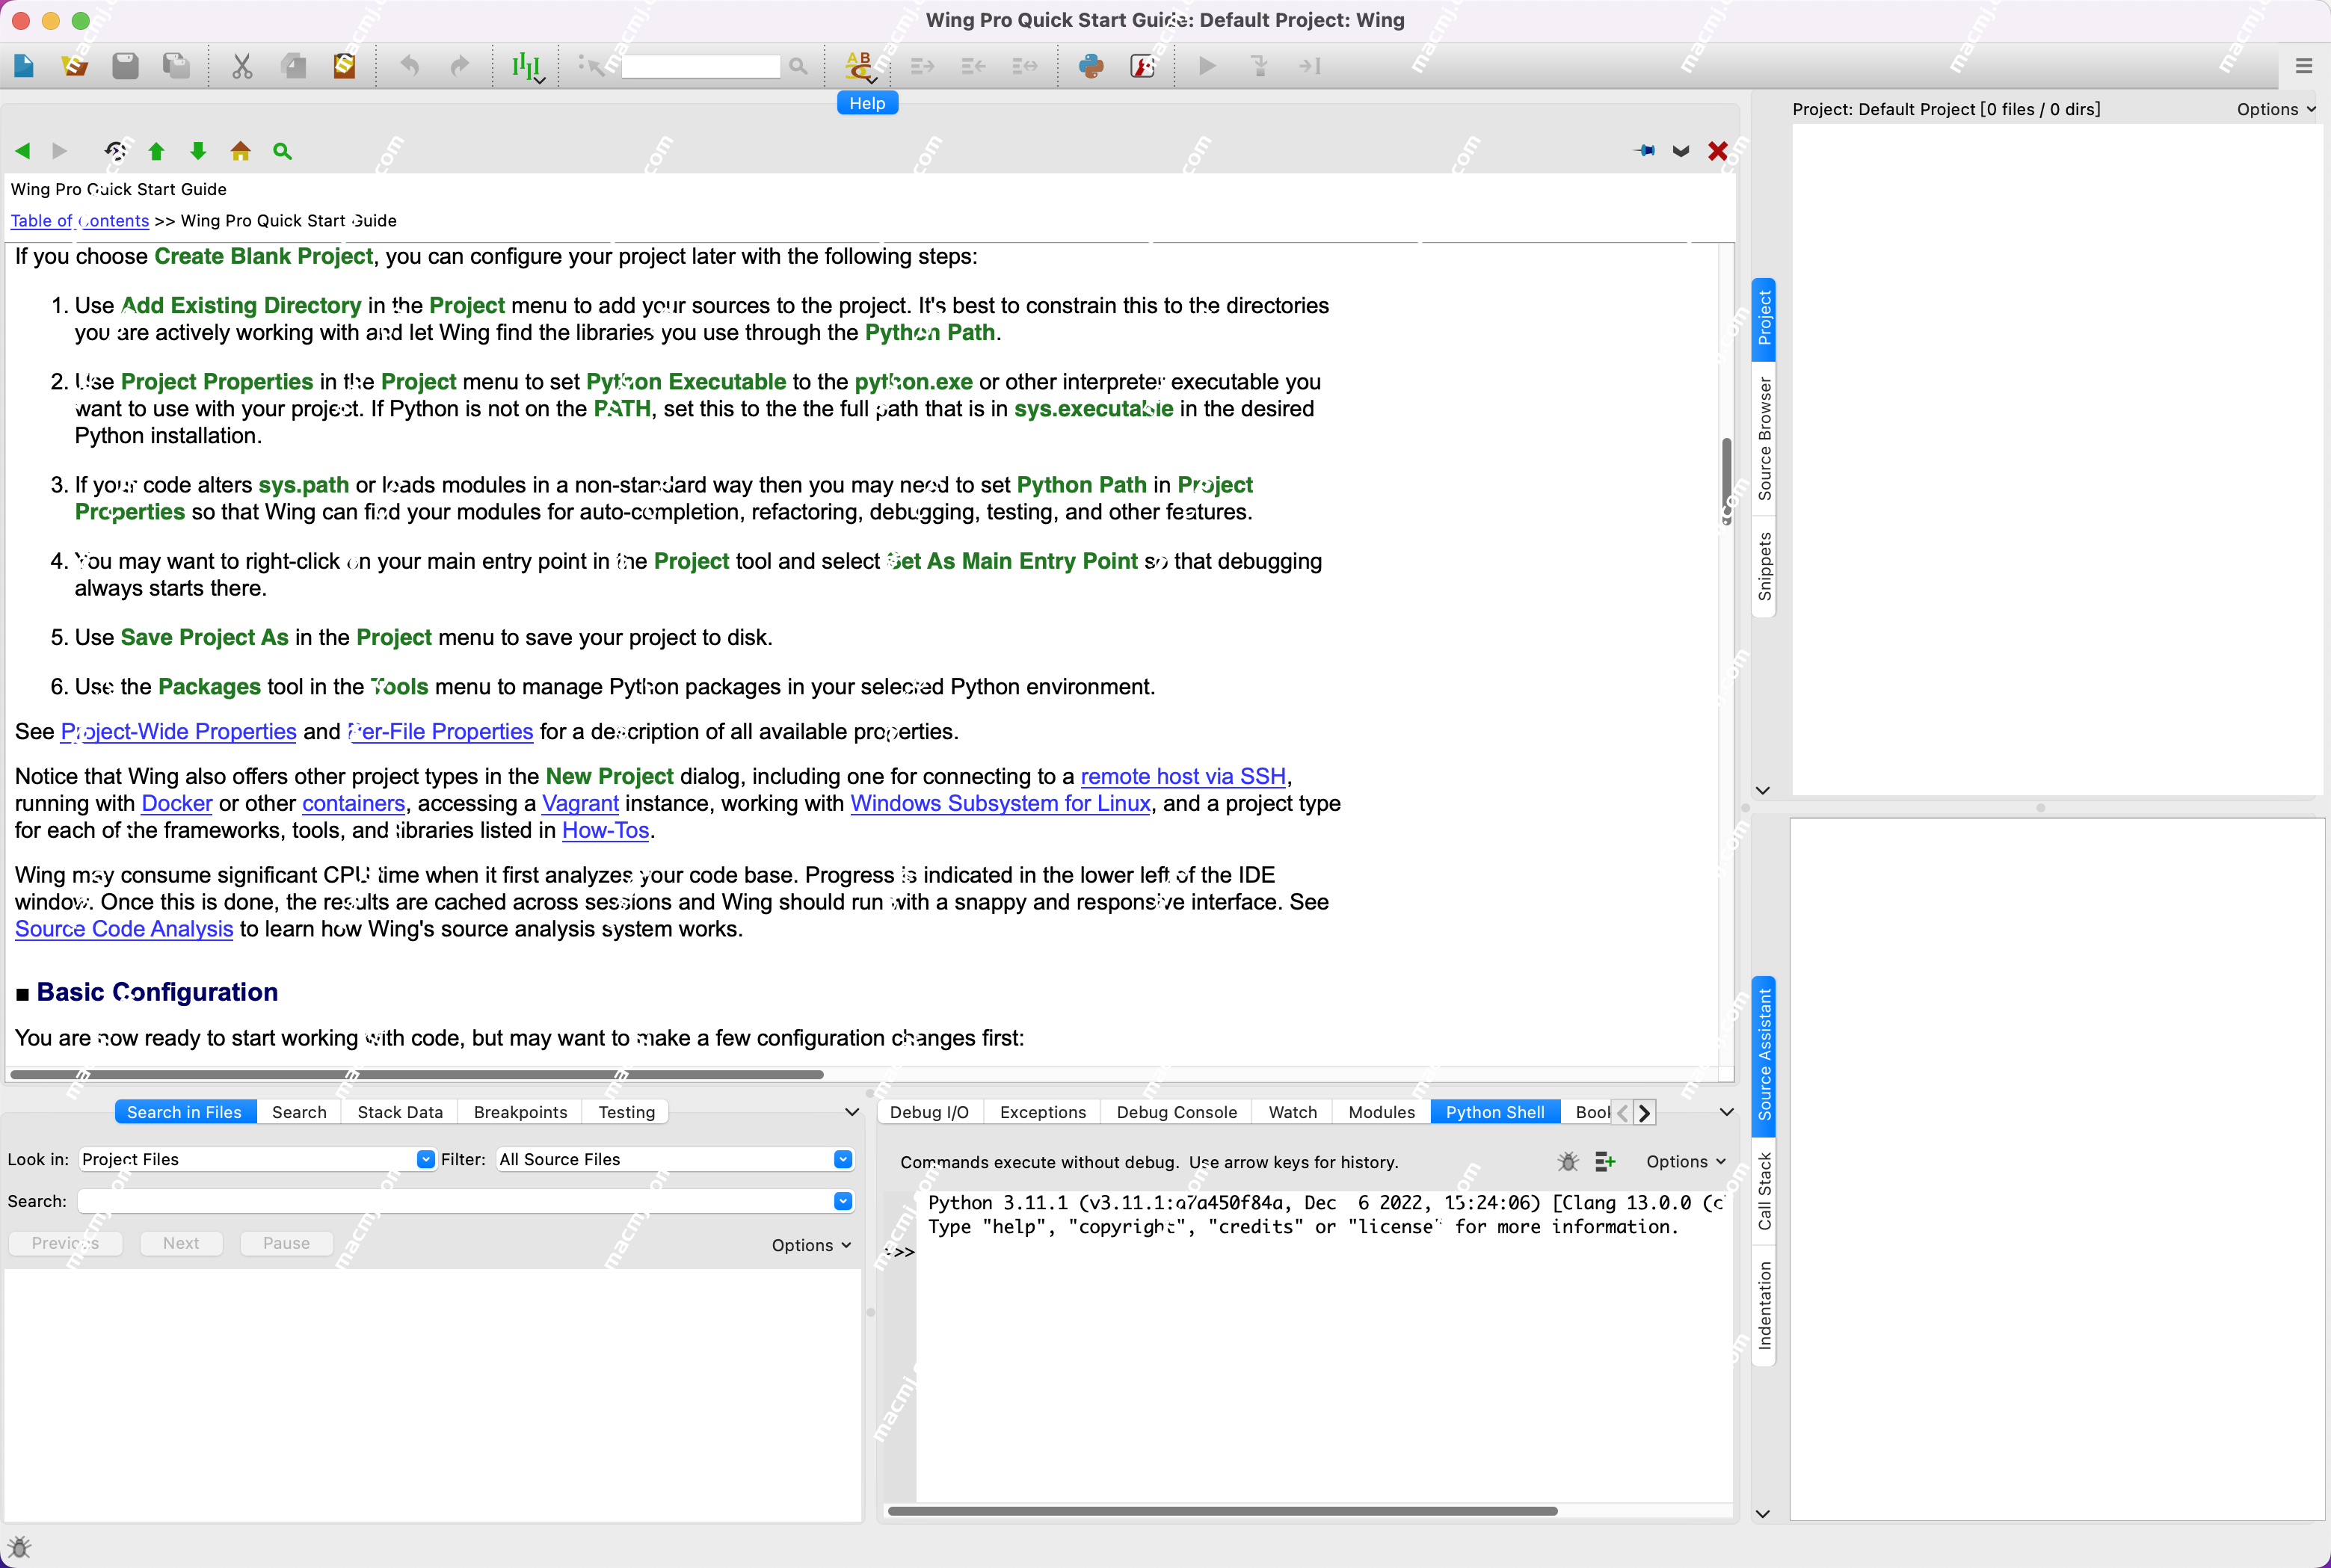Click the document horizontal scrollbar
The width and height of the screenshot is (2331, 1568).
pyautogui.click(x=416, y=1075)
